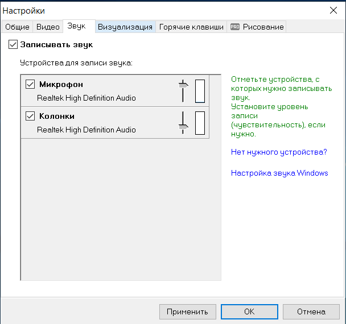Uncheck the Микрофон device checkbox
Image resolution: width=346 pixels, height=324 pixels.
point(31,85)
